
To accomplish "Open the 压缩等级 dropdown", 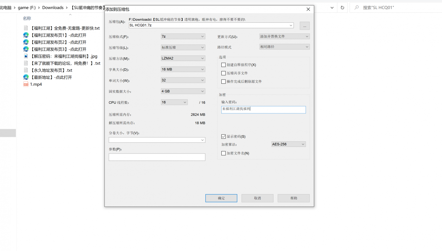I will (183, 48).
